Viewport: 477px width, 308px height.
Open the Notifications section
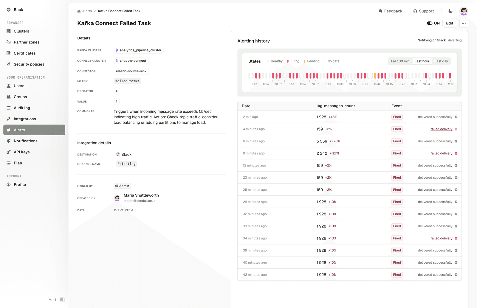(x=26, y=141)
